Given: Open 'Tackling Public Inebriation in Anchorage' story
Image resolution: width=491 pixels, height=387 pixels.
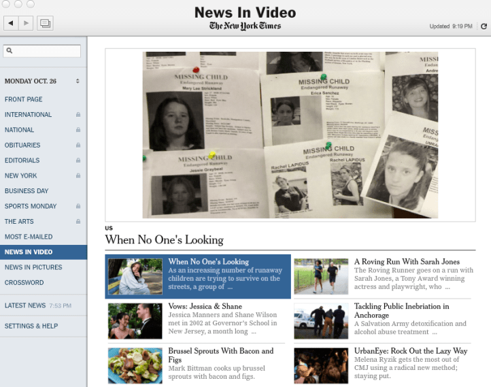Looking at the screenshot, I should coord(402,311).
